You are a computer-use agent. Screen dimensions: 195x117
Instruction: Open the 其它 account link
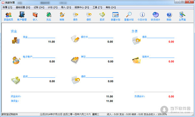[x=83, y=57]
